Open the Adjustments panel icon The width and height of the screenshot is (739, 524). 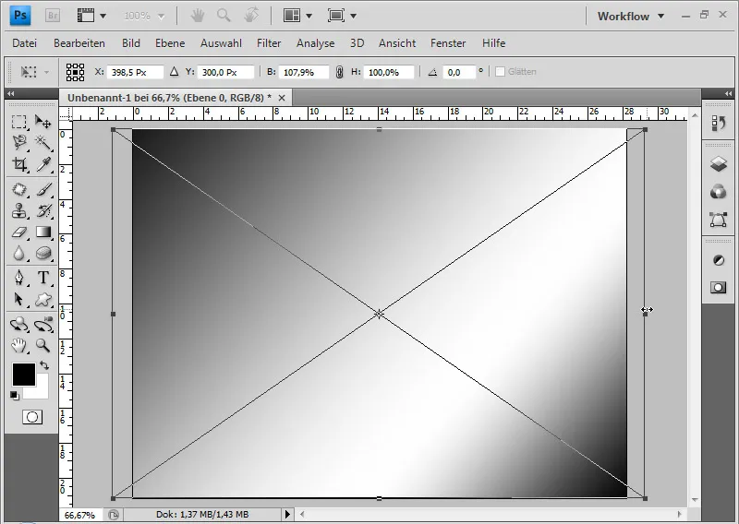coord(719,260)
